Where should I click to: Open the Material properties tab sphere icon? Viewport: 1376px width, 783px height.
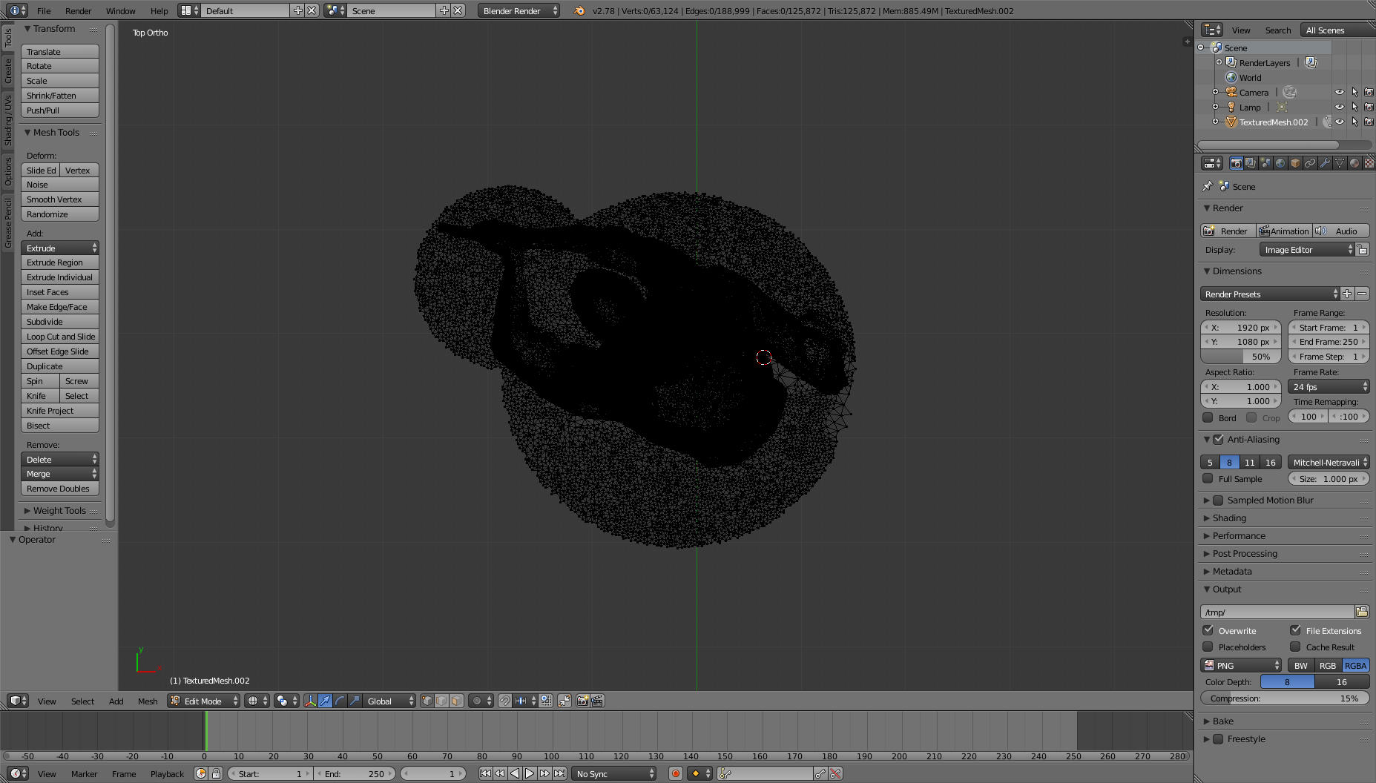click(x=1354, y=163)
